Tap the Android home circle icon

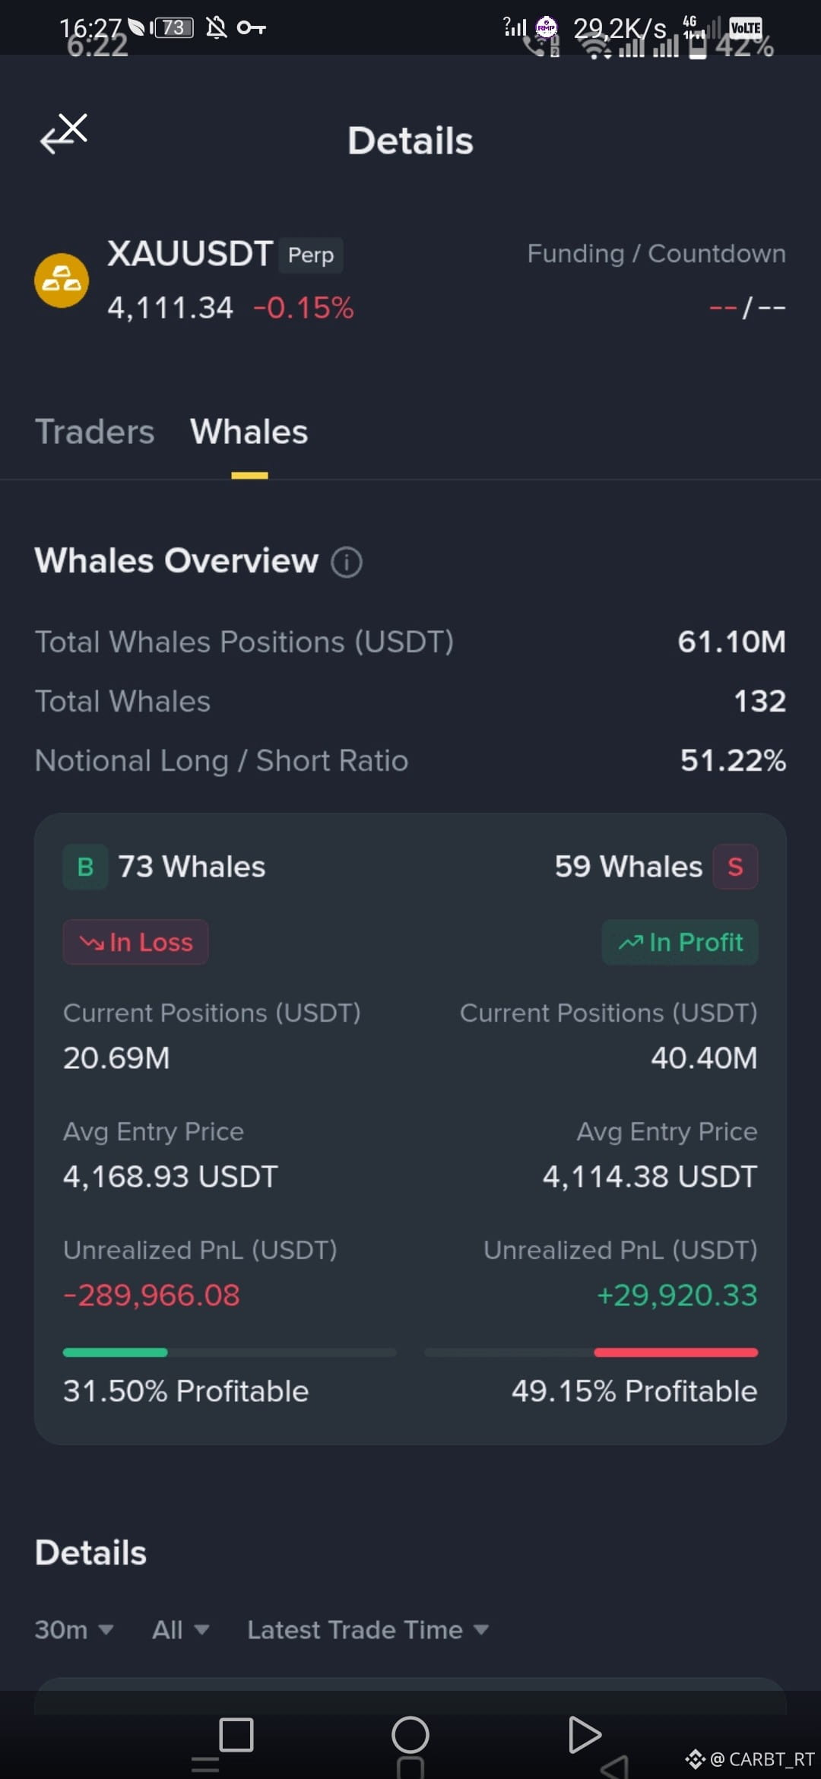(x=410, y=1735)
